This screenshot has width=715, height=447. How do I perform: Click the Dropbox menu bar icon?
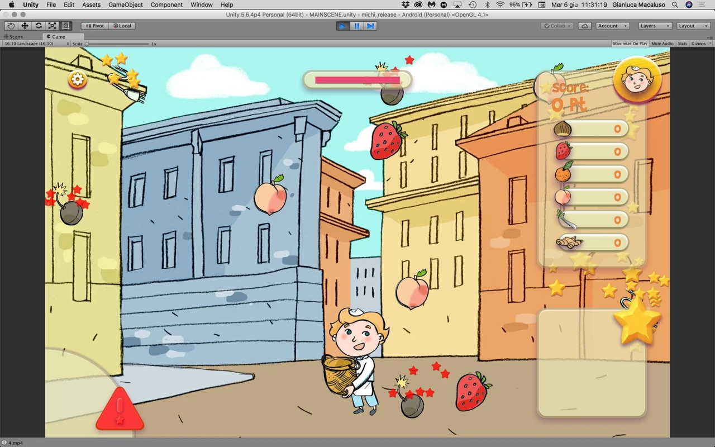point(405,4)
